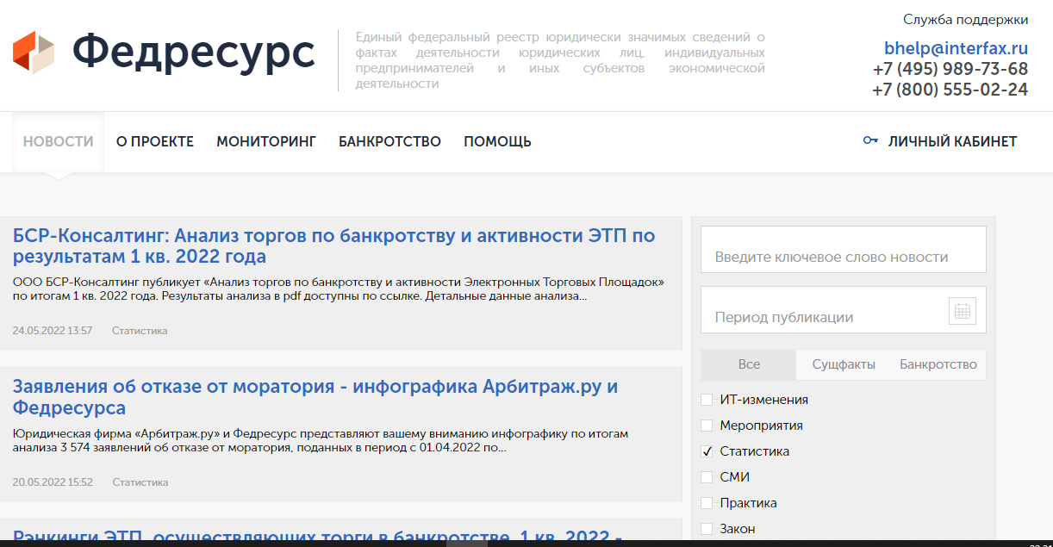Screen dimensions: 1053x547
Task: Open the Помощь menu item
Action: pos(497,141)
